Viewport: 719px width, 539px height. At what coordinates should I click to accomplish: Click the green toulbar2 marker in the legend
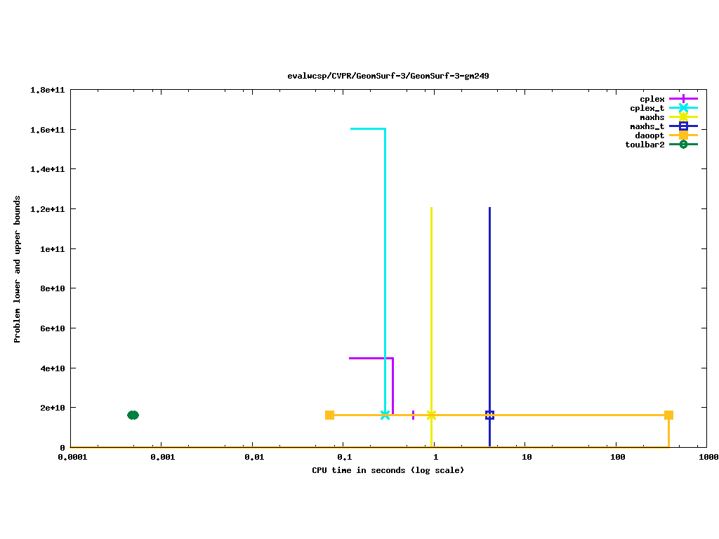point(682,145)
